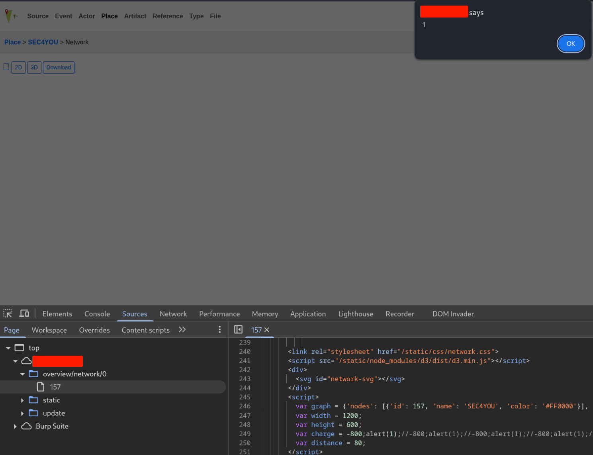This screenshot has height=455, width=593.
Task: Close the 157 file tab
Action: tap(267, 330)
